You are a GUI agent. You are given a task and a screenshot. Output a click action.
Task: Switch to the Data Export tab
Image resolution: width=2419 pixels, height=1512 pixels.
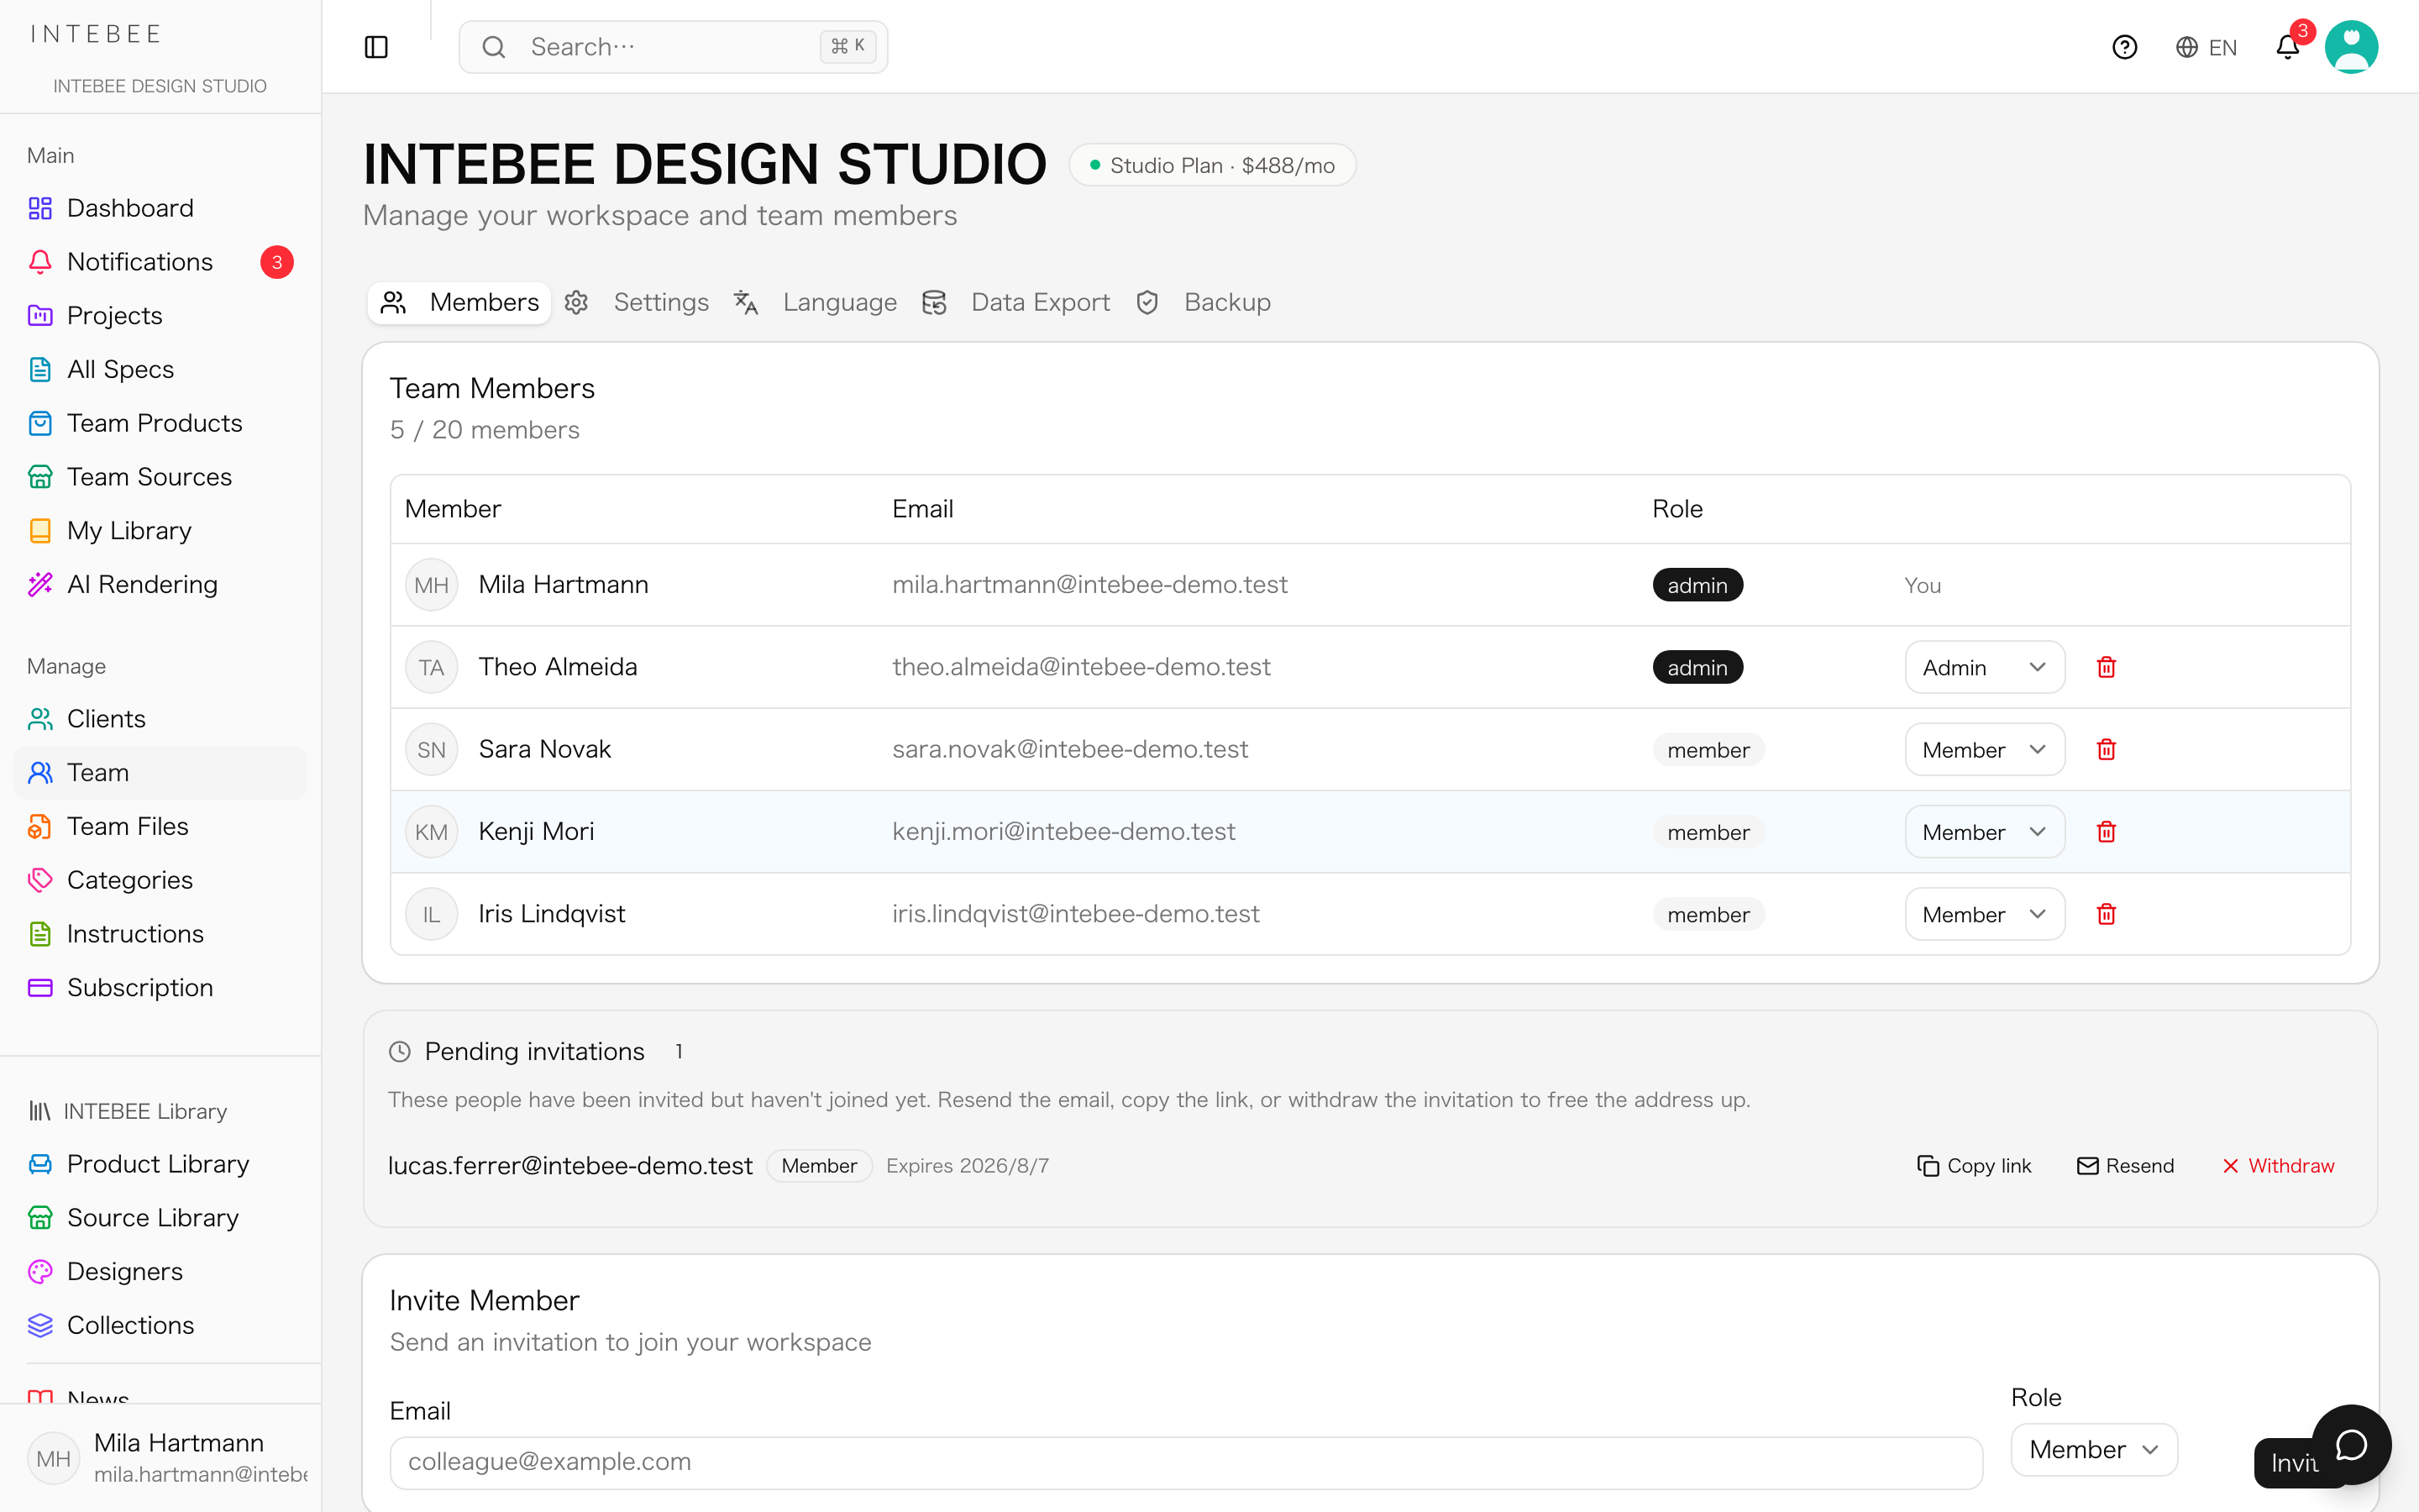(x=1015, y=302)
